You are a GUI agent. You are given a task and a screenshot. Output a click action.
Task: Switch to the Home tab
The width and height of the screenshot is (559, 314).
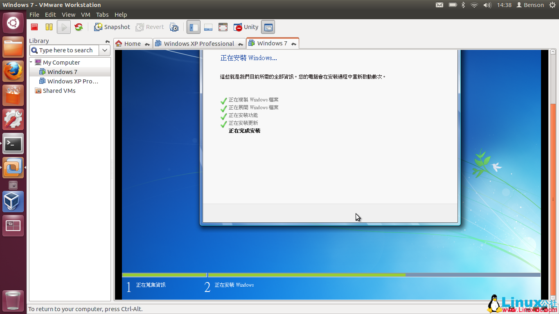click(x=133, y=44)
